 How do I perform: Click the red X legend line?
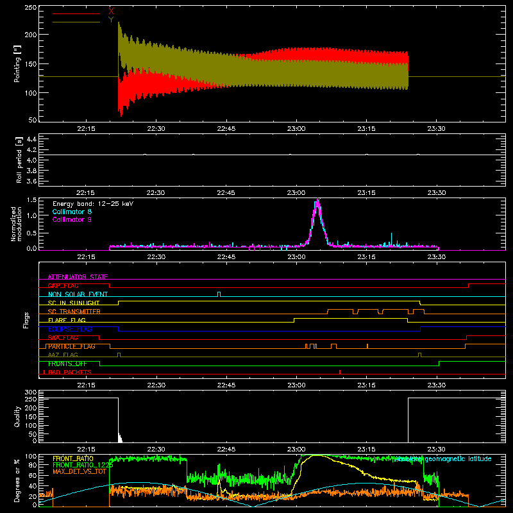[x=76, y=13]
